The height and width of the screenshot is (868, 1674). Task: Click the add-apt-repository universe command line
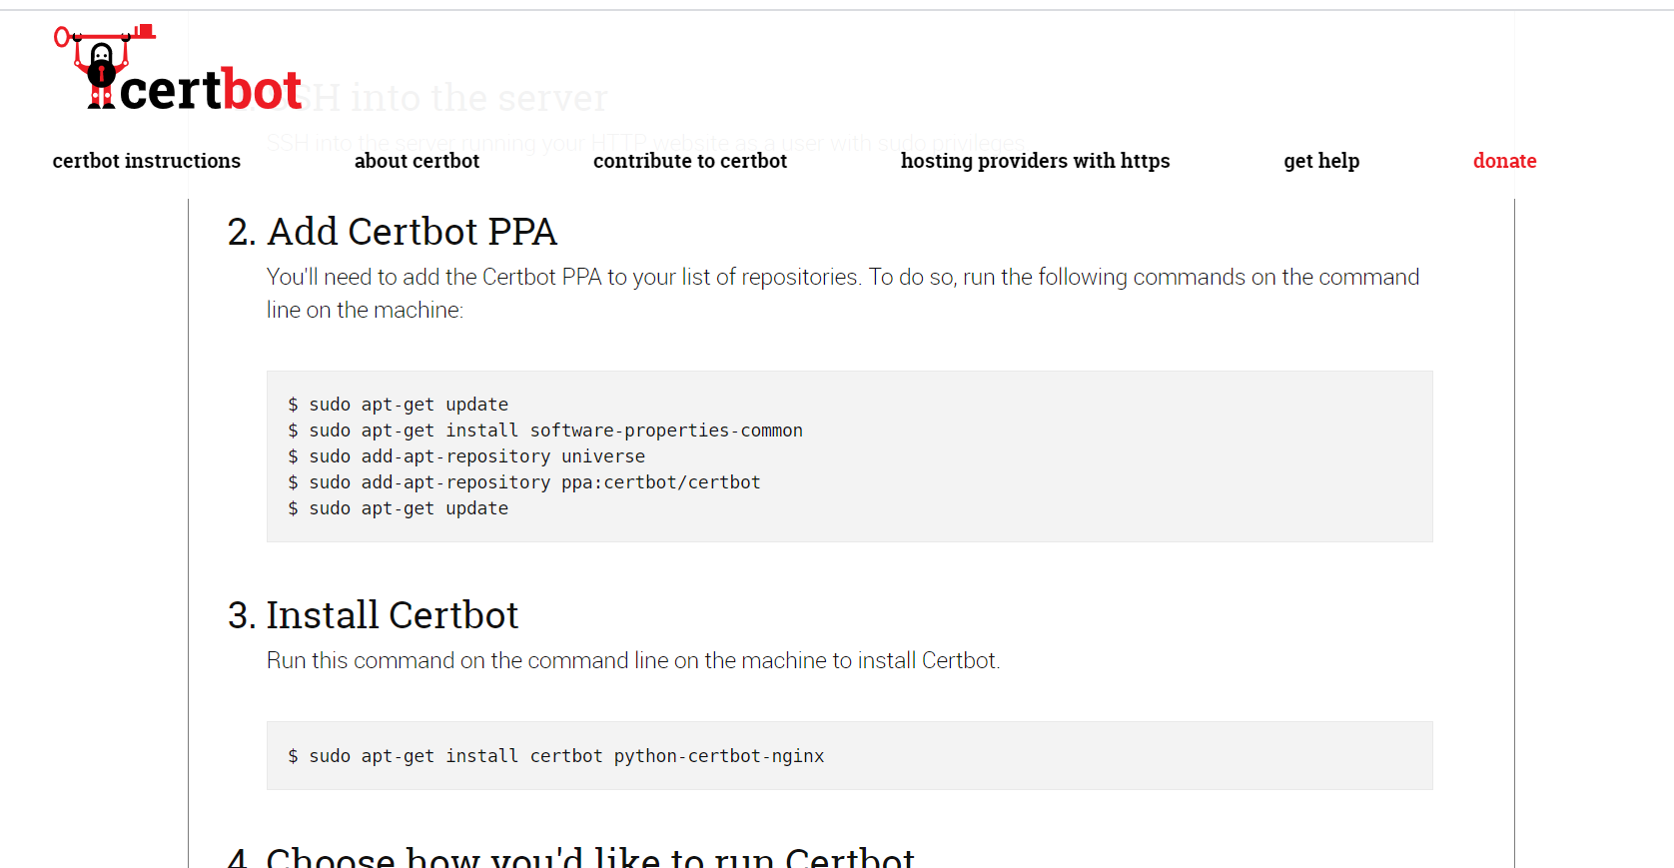466,456
